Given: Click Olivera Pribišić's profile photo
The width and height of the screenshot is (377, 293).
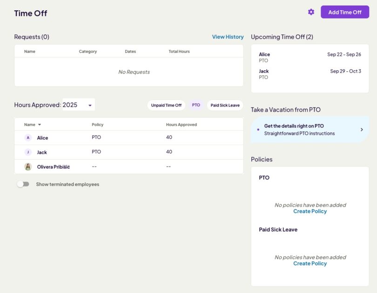Looking at the screenshot, I should 28,166.
